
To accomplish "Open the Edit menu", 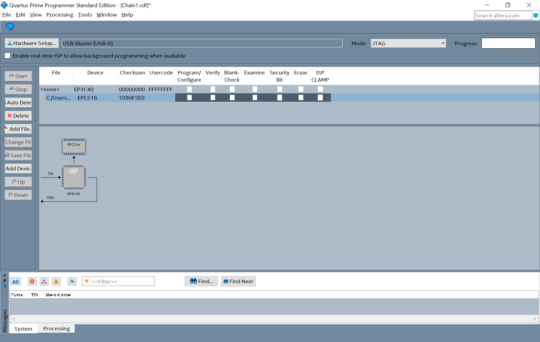I will click(20, 15).
